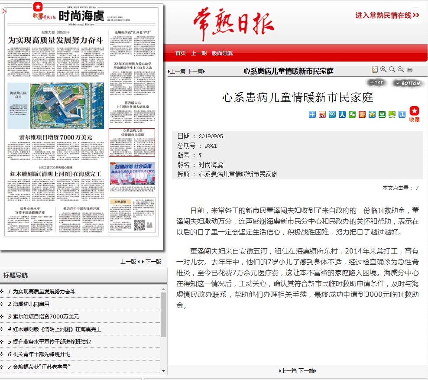Image resolution: width=428 pixels, height=380 pixels.
Task: Open headline 7 金蝙蝠荣获"江苏老字号"
Action: point(42,367)
